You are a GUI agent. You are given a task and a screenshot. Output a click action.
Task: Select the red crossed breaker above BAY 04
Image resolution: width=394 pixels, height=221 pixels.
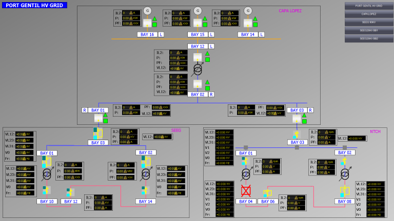246,191
